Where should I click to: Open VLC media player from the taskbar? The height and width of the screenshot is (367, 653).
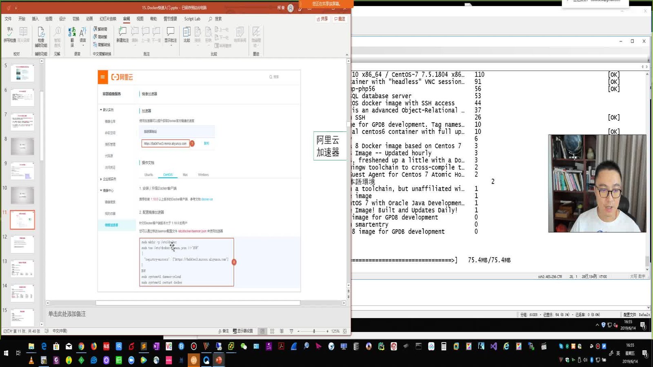coord(31,360)
